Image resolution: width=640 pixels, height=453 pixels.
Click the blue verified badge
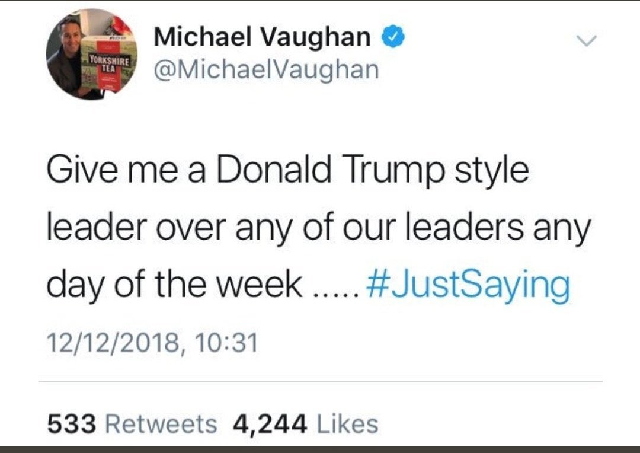[x=393, y=36]
